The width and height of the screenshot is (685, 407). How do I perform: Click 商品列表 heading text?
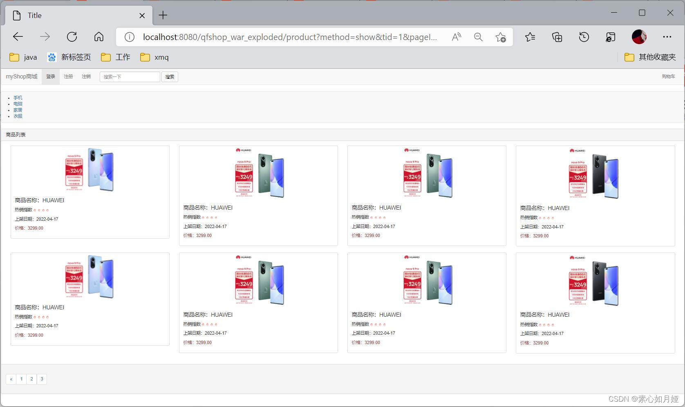(x=16, y=135)
